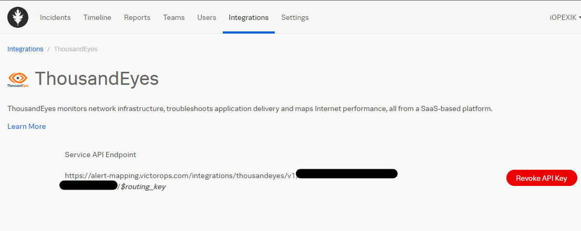Click the Service API Endpoint label

(100, 155)
